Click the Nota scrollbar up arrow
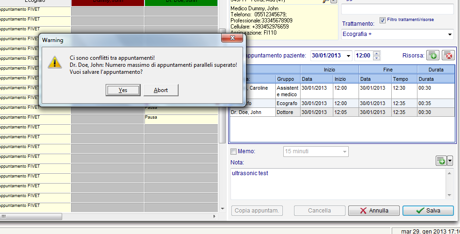The width and height of the screenshot is (460, 234). tap(449, 173)
